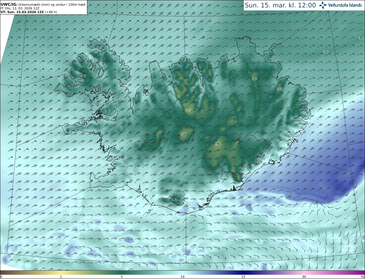Click the '0' tick label on the scale
This screenshot has width=365, height=279.
click(1, 277)
